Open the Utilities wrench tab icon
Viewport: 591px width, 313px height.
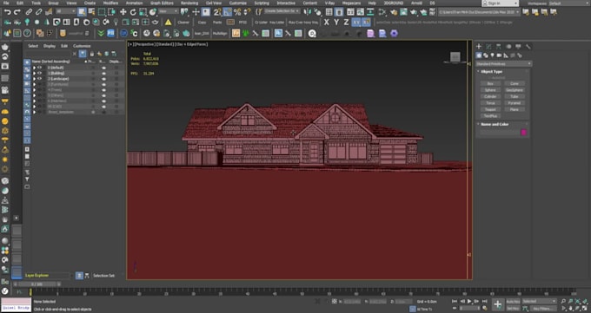528,46
